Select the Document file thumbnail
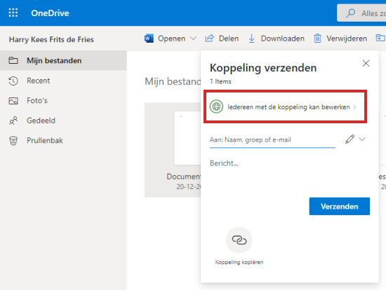 point(187,138)
